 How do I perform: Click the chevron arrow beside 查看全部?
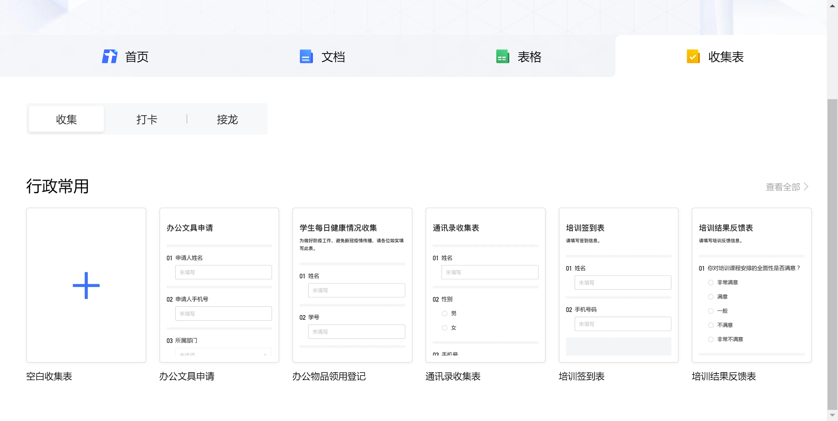(806, 187)
